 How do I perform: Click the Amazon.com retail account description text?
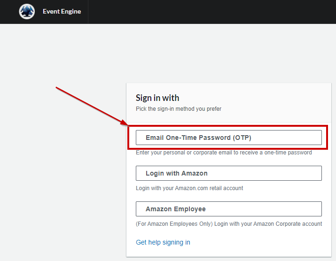click(189, 188)
